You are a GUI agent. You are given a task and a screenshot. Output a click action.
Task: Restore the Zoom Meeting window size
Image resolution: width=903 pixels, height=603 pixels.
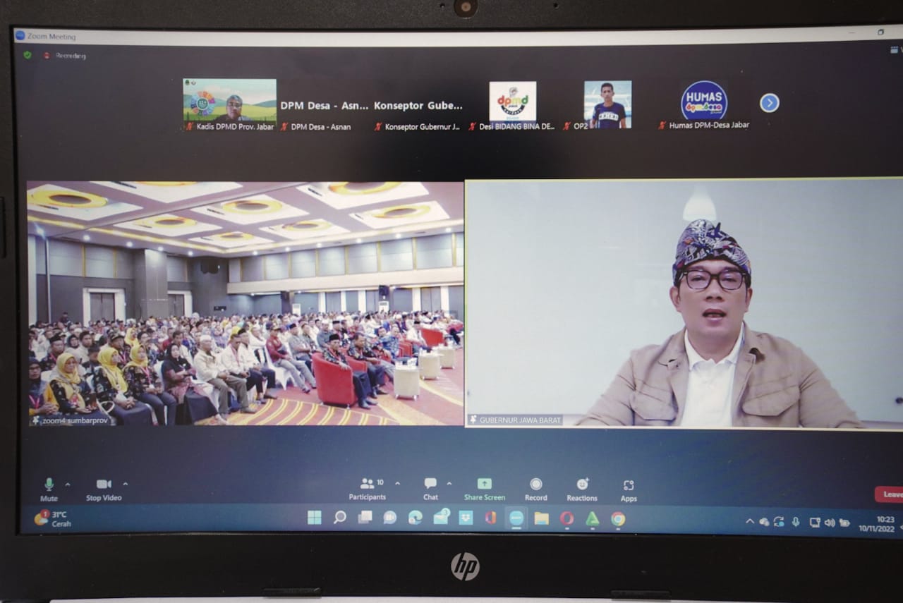coord(880,32)
